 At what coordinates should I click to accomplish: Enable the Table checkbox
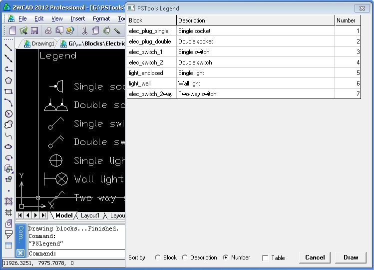(x=265, y=258)
